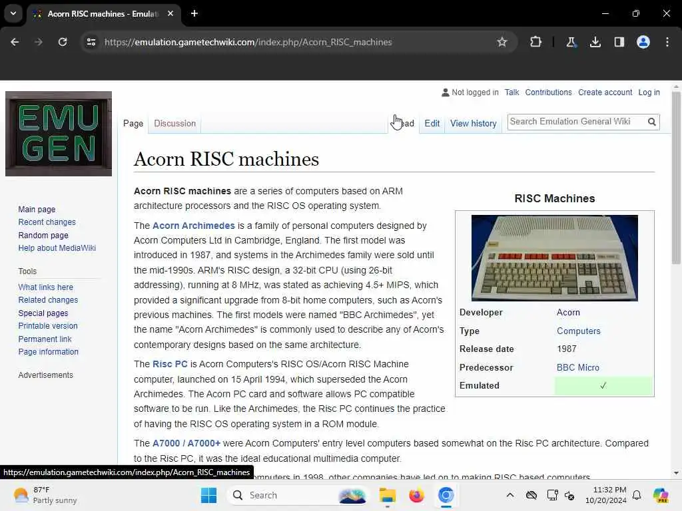Switch to the Page tab
The image size is (682, 511).
(133, 123)
